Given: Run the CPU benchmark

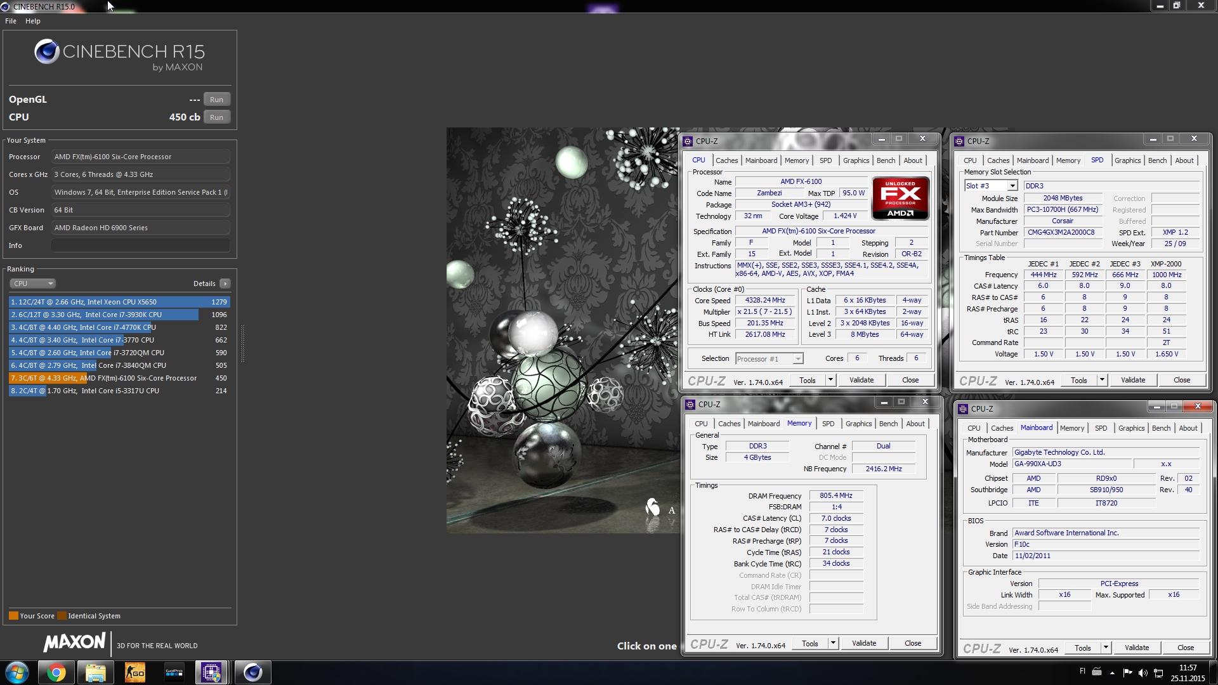Looking at the screenshot, I should click(216, 117).
